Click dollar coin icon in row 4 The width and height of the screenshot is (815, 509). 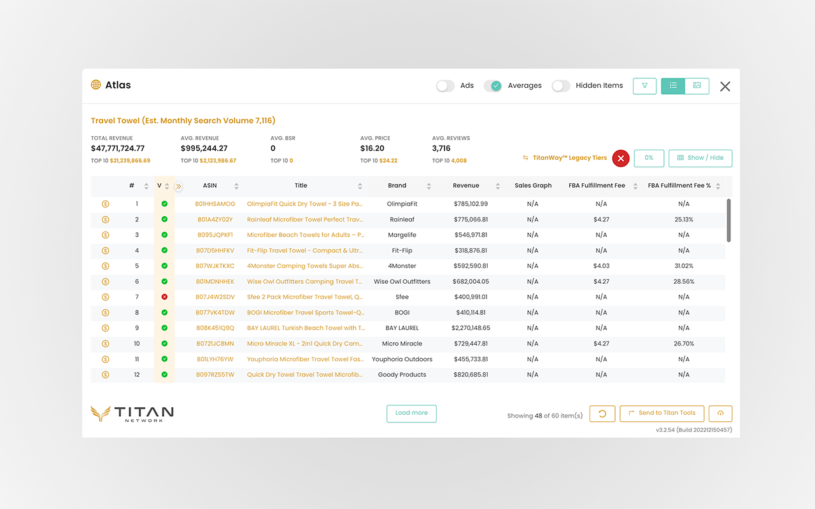tap(106, 251)
